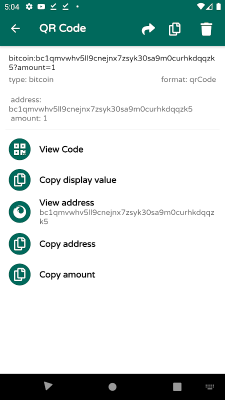Select the Copy address label
The image size is (225, 400).
coord(67,244)
